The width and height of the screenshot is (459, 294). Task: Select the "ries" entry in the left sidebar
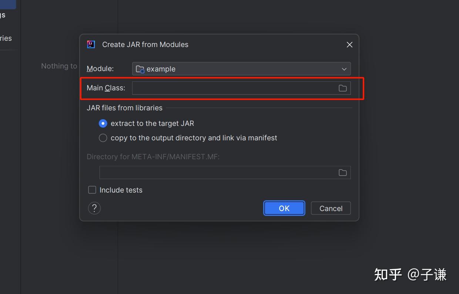pyautogui.click(x=6, y=38)
